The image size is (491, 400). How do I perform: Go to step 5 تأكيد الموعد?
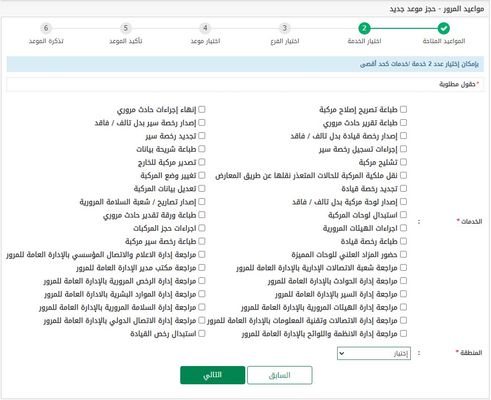click(x=125, y=28)
